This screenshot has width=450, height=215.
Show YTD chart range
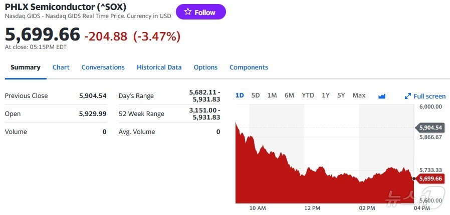click(308, 95)
